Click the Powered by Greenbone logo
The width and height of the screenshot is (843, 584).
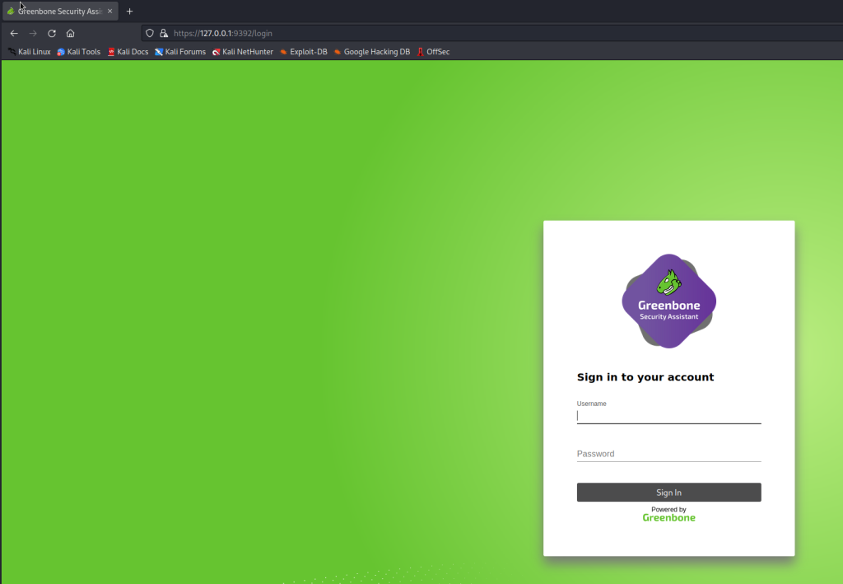pyautogui.click(x=668, y=514)
